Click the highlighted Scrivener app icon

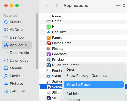49,87
